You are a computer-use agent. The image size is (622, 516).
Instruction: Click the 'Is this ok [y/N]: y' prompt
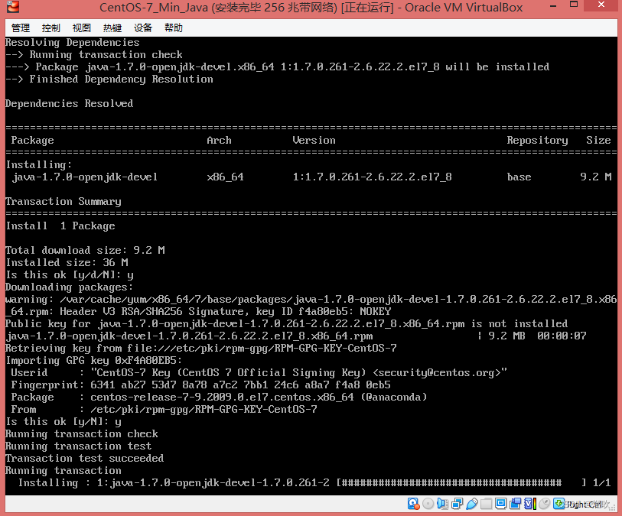pyautogui.click(x=64, y=422)
